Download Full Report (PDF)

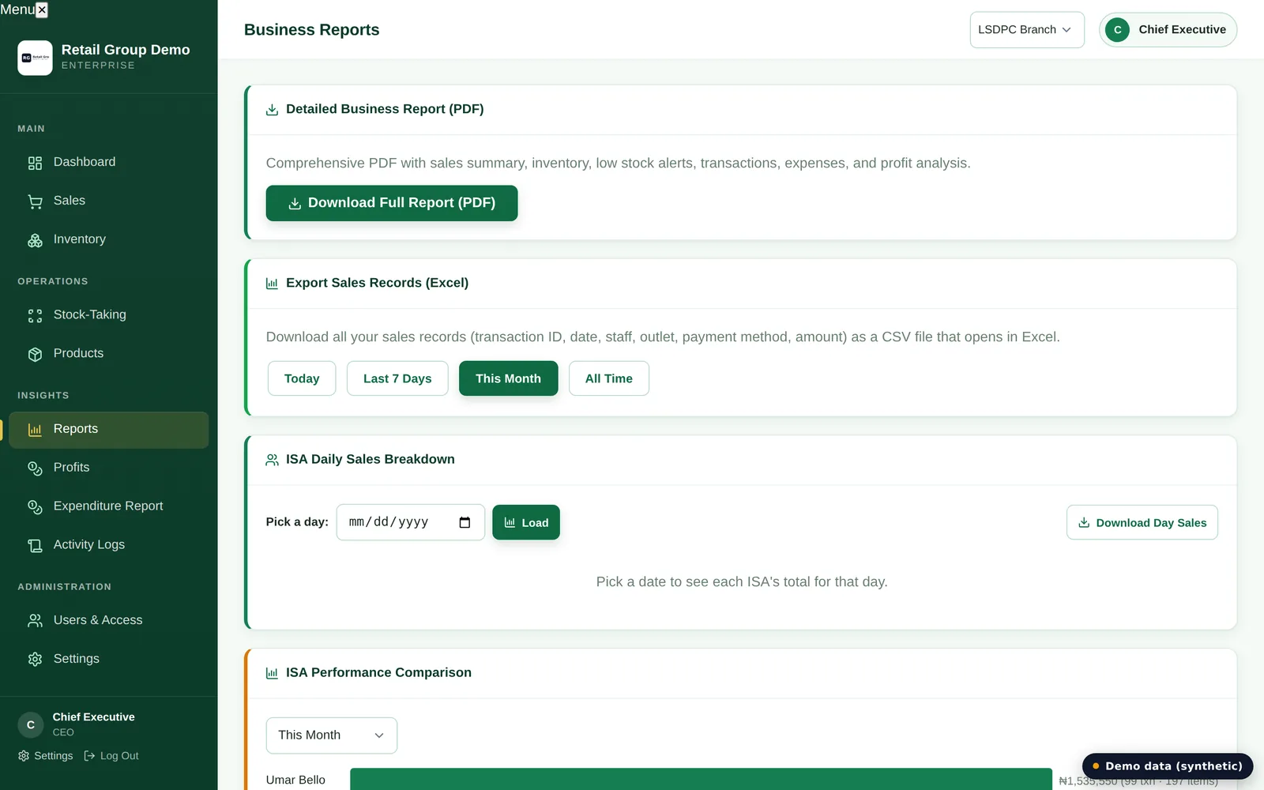[392, 203]
